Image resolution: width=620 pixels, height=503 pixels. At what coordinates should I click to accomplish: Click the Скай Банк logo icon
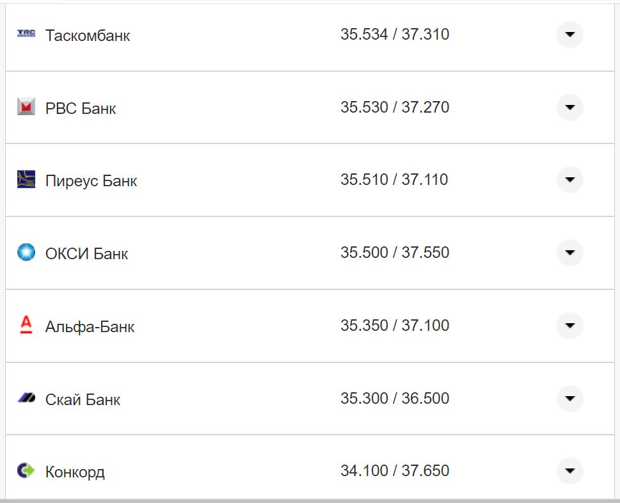pos(26,398)
